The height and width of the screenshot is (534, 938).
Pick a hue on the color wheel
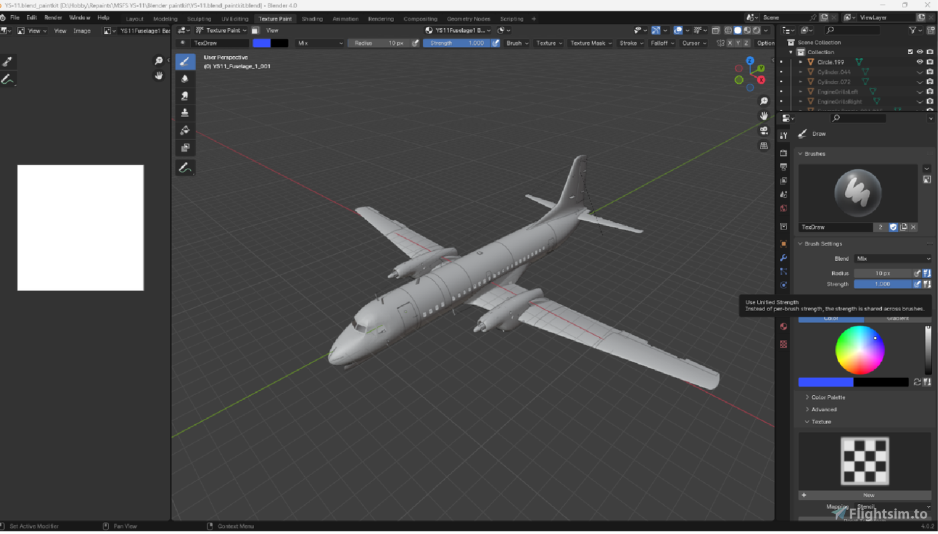click(x=861, y=349)
